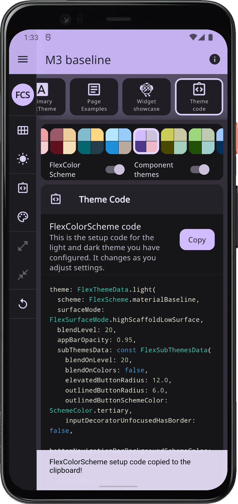
Task: Open the hamburger menu
Action: pyautogui.click(x=23, y=60)
